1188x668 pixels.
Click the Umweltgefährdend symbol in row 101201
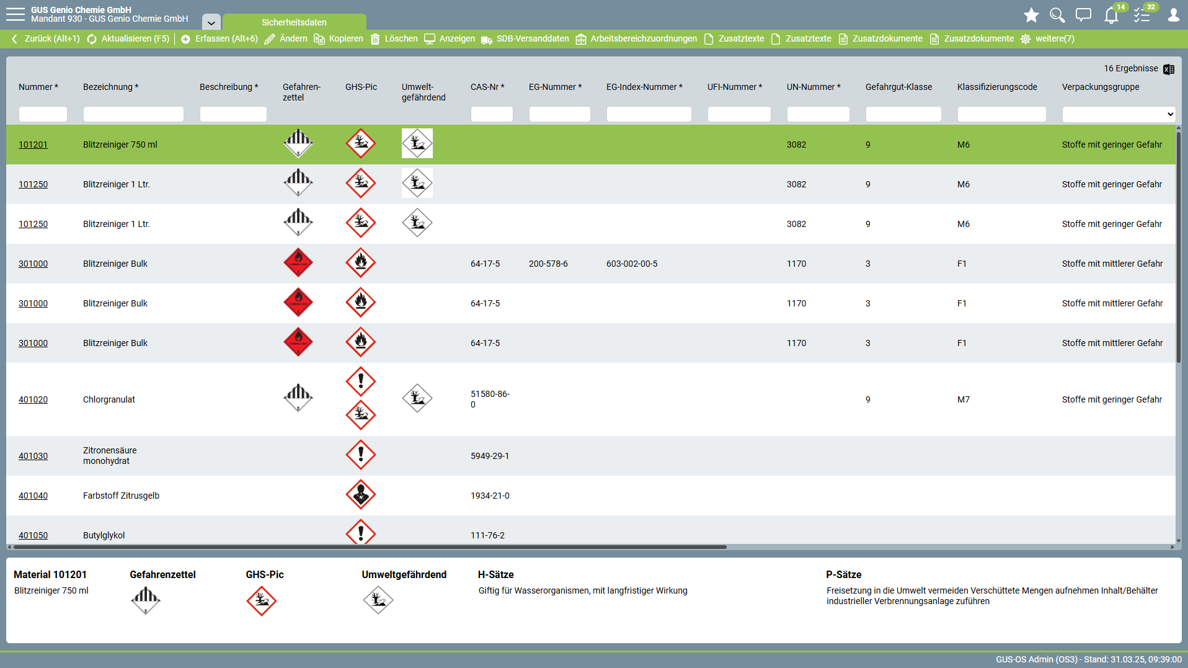tap(417, 144)
